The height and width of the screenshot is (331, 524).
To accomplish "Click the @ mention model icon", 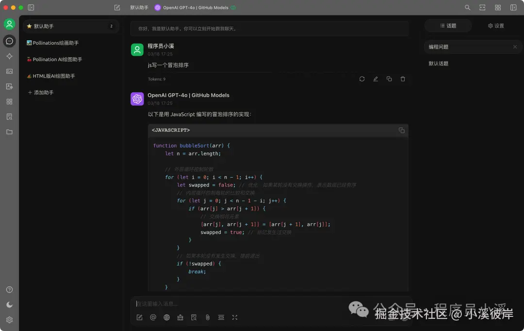I will tap(153, 317).
